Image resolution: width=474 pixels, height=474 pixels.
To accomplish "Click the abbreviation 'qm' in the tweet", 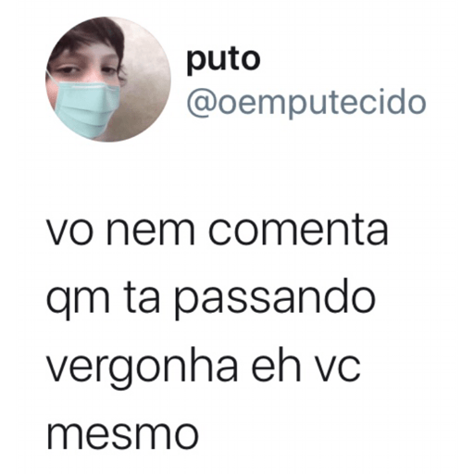I will [x=78, y=302].
